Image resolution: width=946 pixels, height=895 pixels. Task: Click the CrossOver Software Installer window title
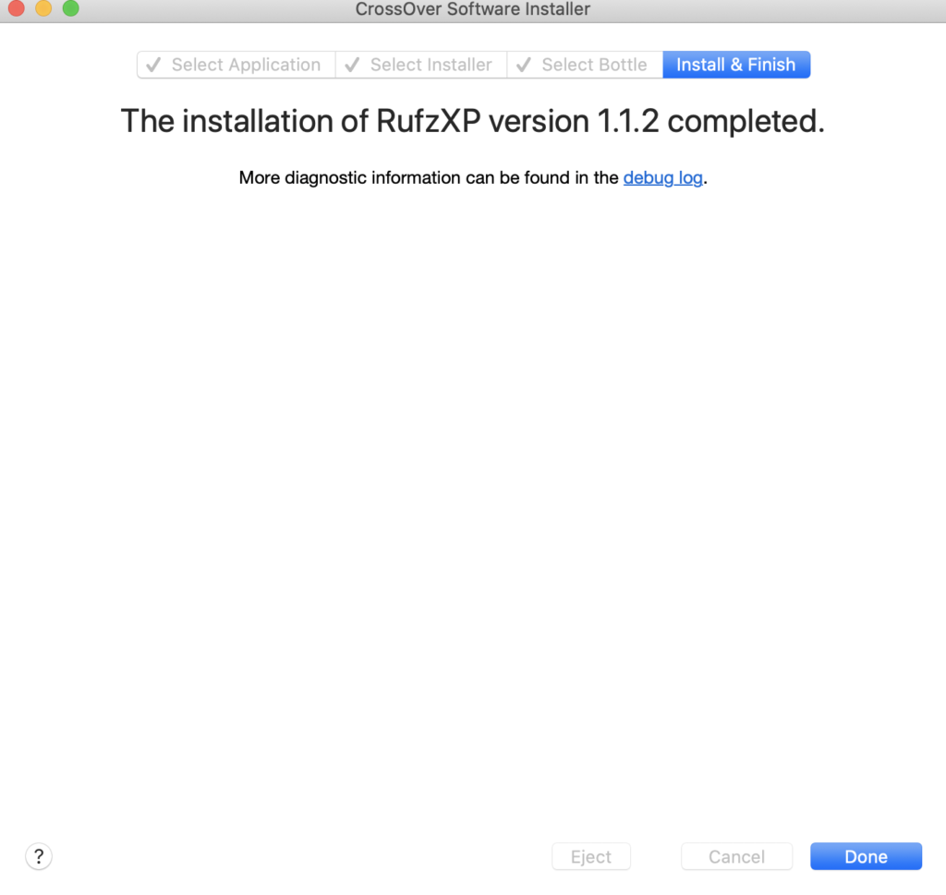472,9
